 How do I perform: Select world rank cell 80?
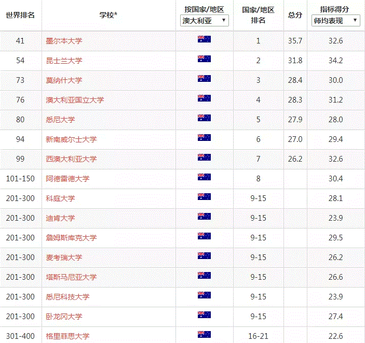tap(20, 120)
